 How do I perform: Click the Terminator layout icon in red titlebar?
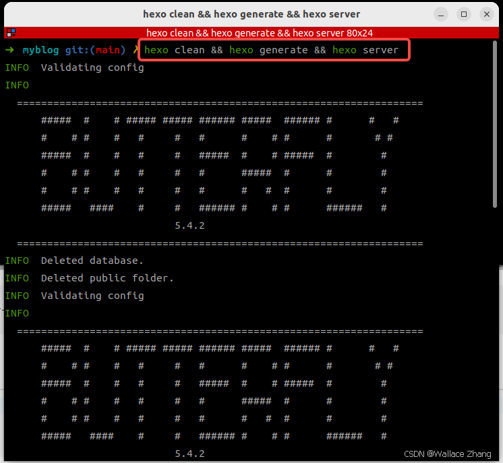[x=11, y=33]
